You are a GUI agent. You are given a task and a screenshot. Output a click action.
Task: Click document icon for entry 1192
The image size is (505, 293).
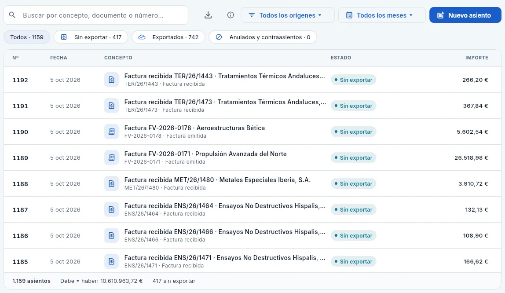pos(111,80)
